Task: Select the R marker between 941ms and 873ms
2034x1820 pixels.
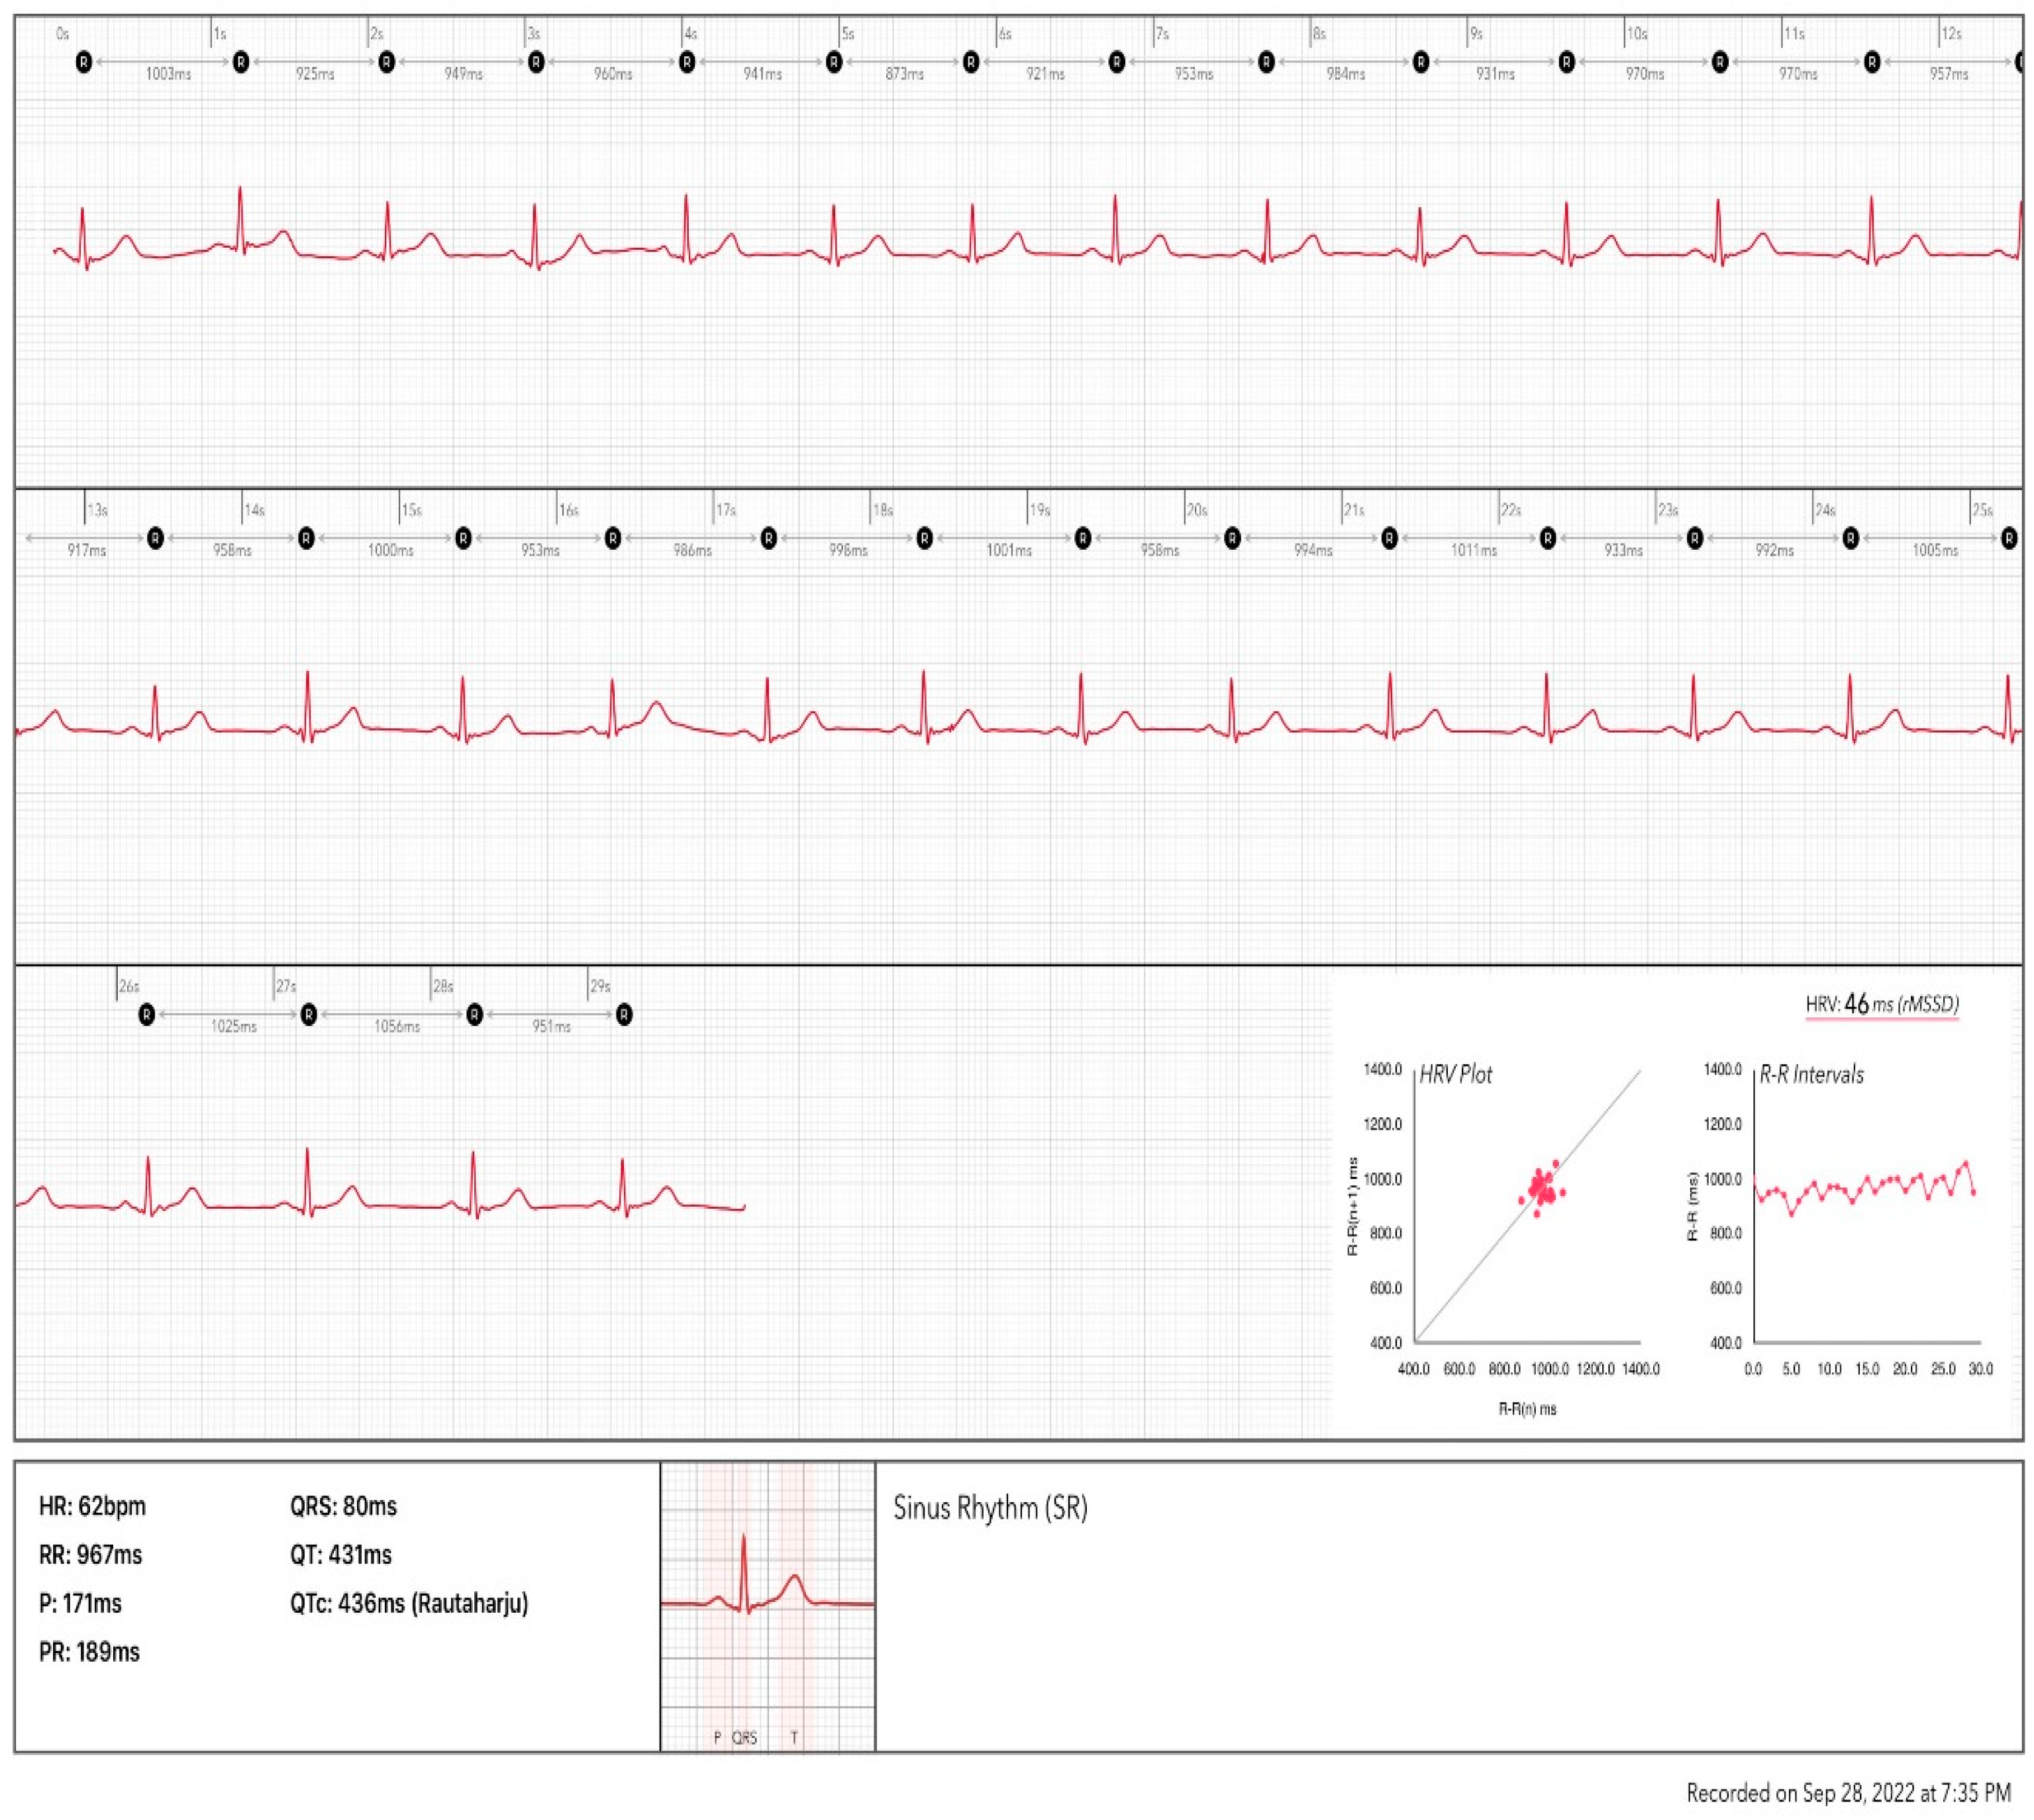Action: tap(834, 62)
